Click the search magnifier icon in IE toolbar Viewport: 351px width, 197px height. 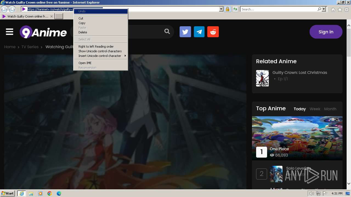[319, 9]
